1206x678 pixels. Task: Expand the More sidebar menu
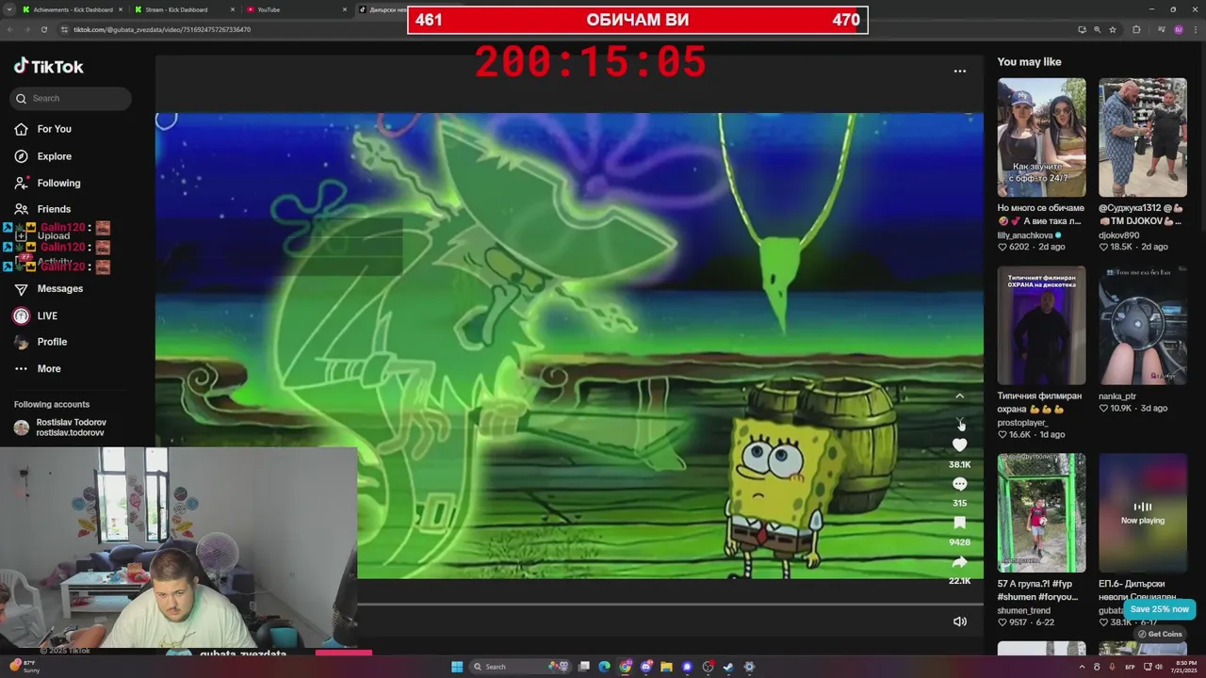[48, 368]
